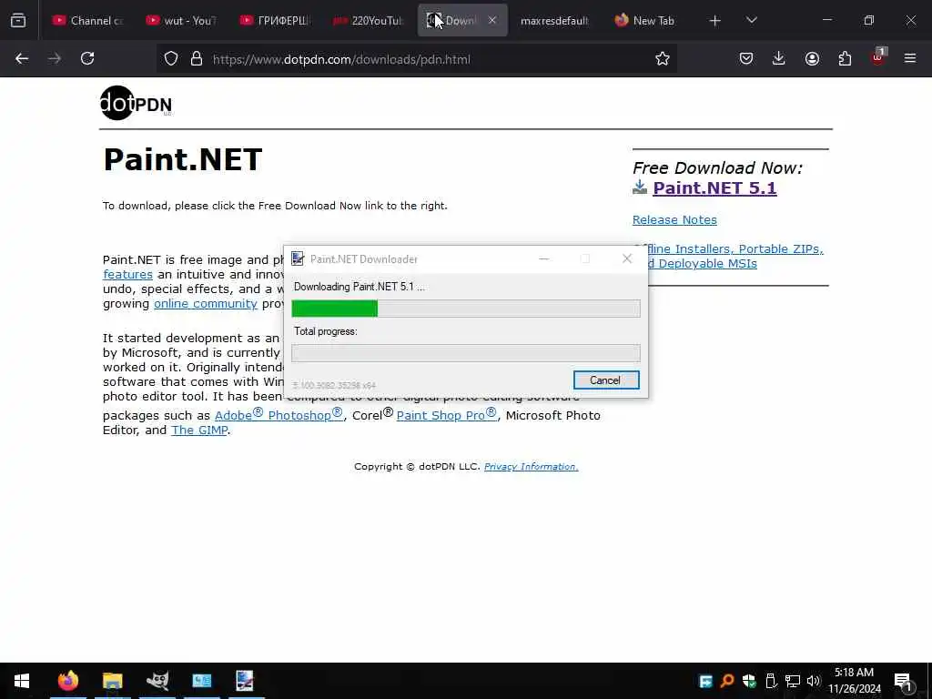Open File Explorer from taskbar
Image resolution: width=932 pixels, height=699 pixels.
tap(112, 681)
